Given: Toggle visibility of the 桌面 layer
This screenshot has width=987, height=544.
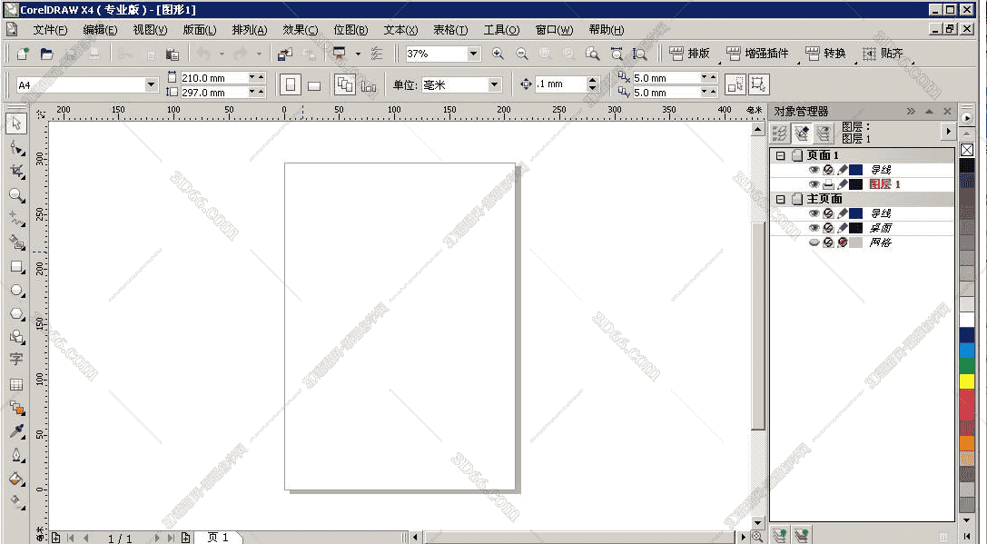Looking at the screenshot, I should (x=814, y=228).
